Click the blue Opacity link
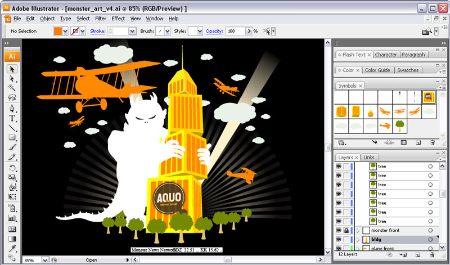 [x=214, y=31]
